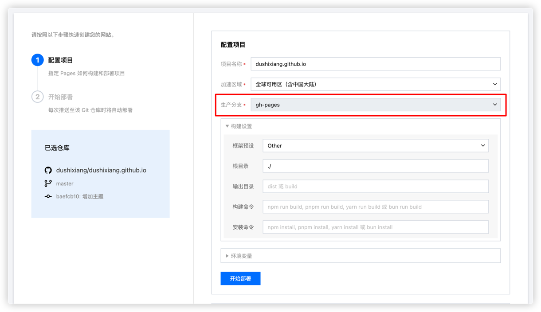This screenshot has width=541, height=312.
Task: Collapse the 构建设置 section
Action: point(239,126)
